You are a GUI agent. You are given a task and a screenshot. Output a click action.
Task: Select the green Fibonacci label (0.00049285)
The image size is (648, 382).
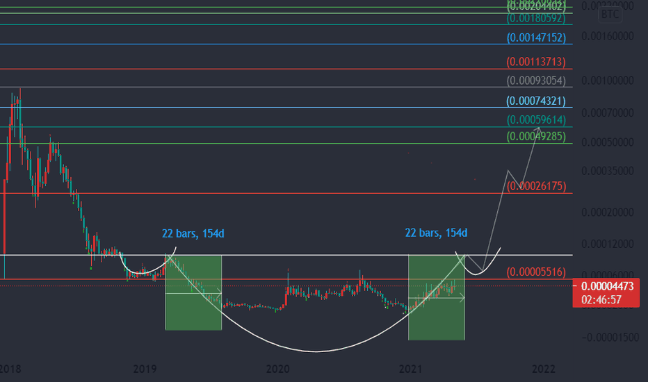point(536,136)
